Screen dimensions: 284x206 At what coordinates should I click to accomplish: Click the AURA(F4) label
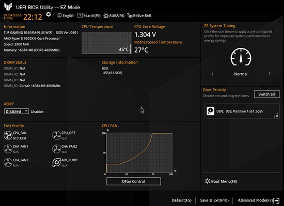(x=117, y=15)
